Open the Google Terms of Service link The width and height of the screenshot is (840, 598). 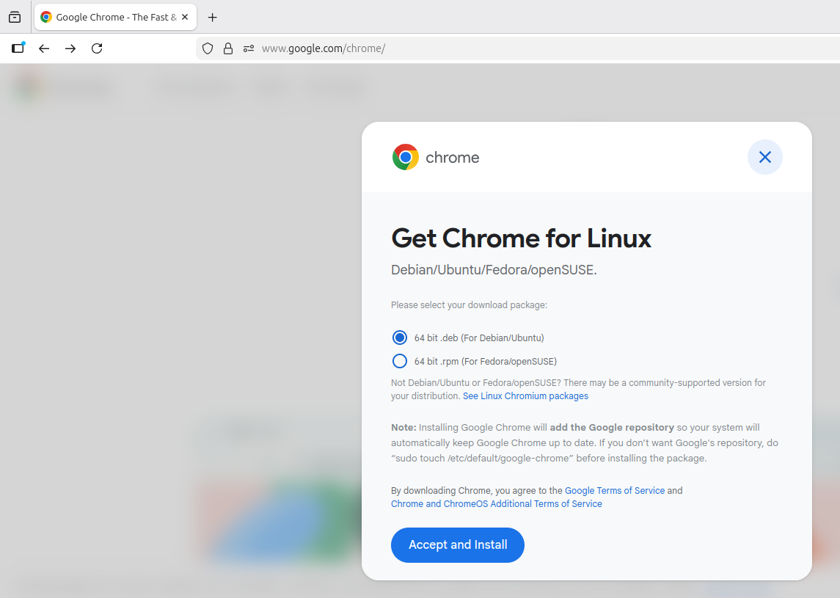[615, 490]
